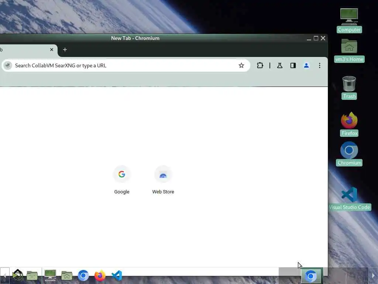Close the Chromium window
Image resolution: width=378 pixels, height=284 pixels.
pyautogui.click(x=323, y=38)
